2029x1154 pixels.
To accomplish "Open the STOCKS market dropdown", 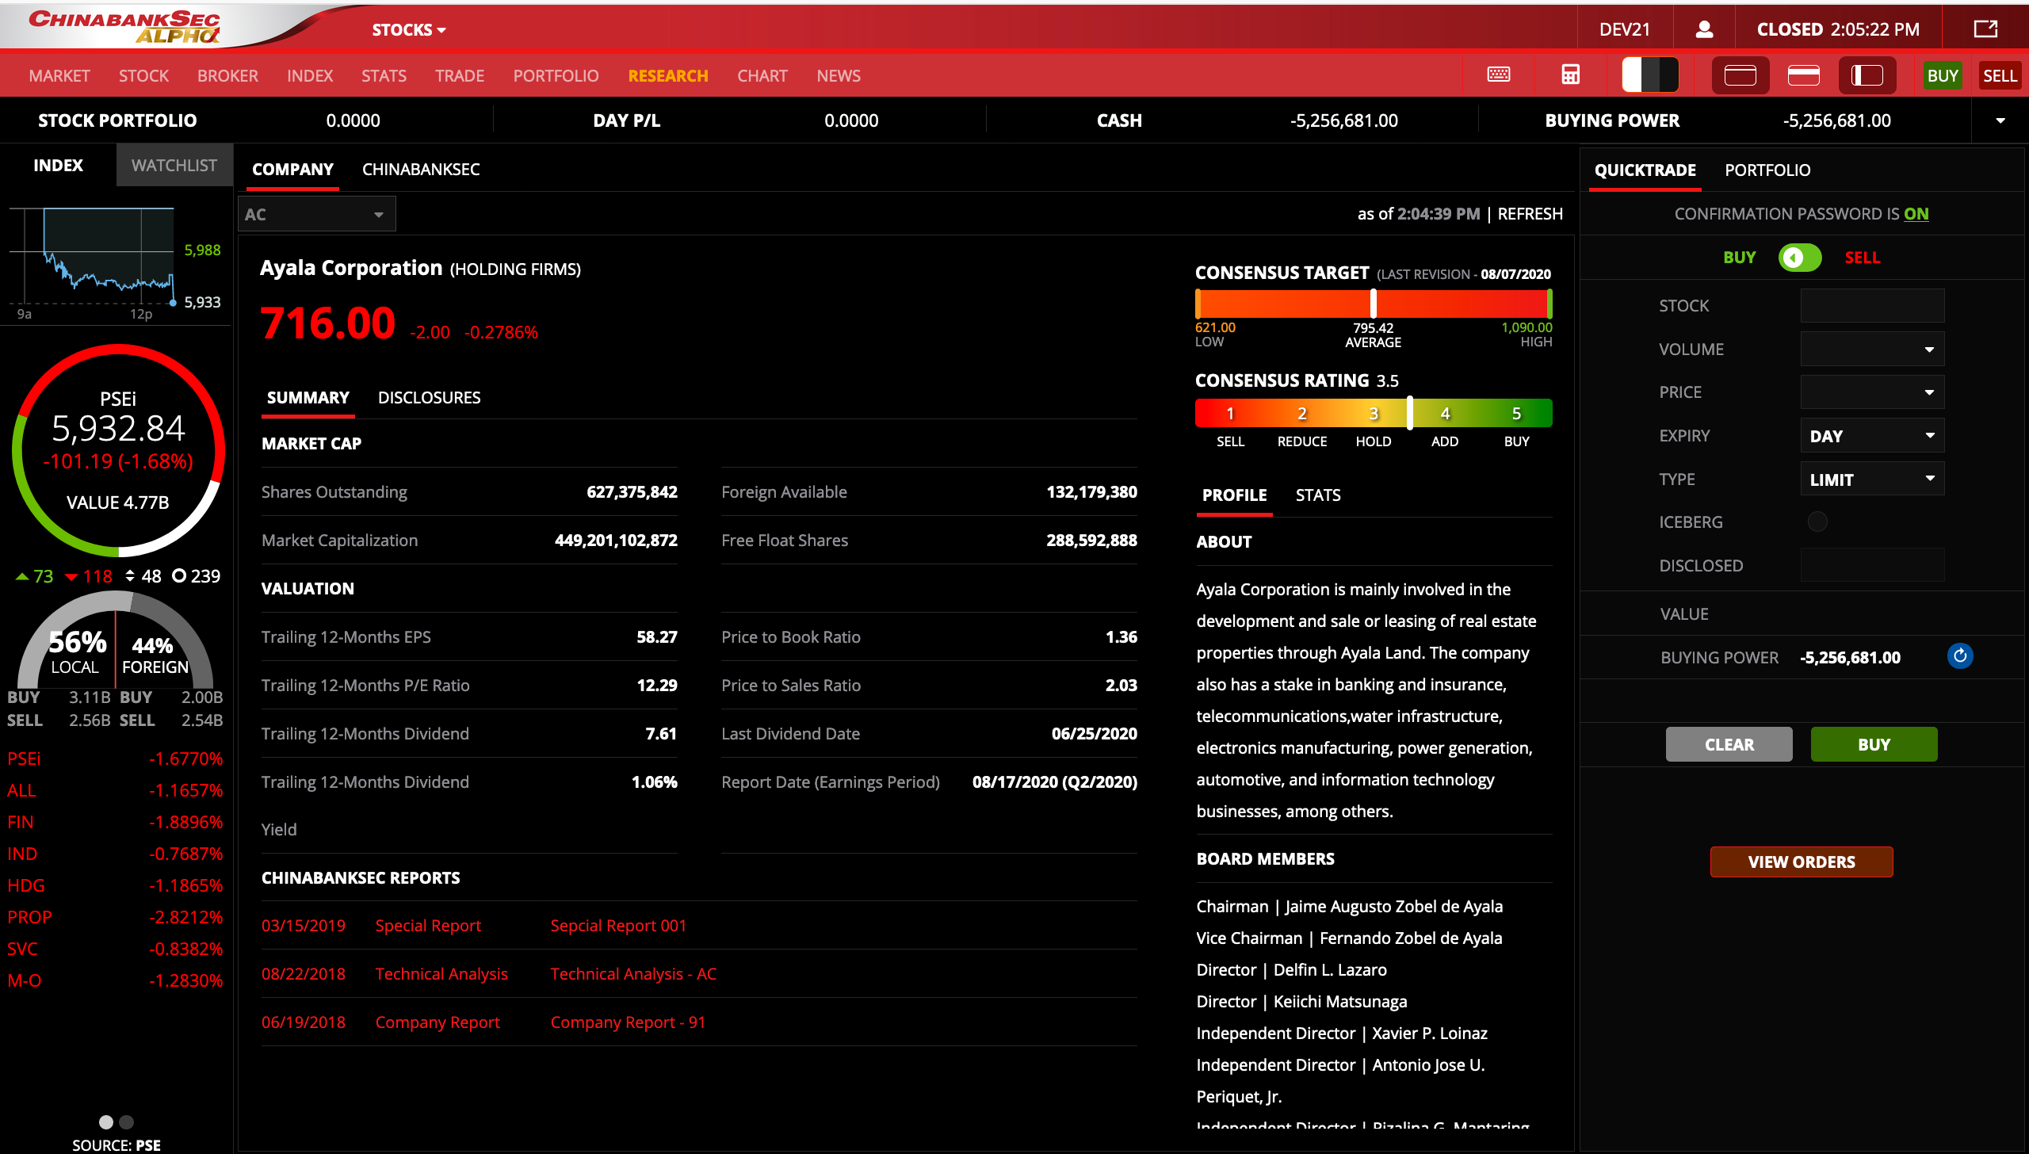I will point(409,30).
